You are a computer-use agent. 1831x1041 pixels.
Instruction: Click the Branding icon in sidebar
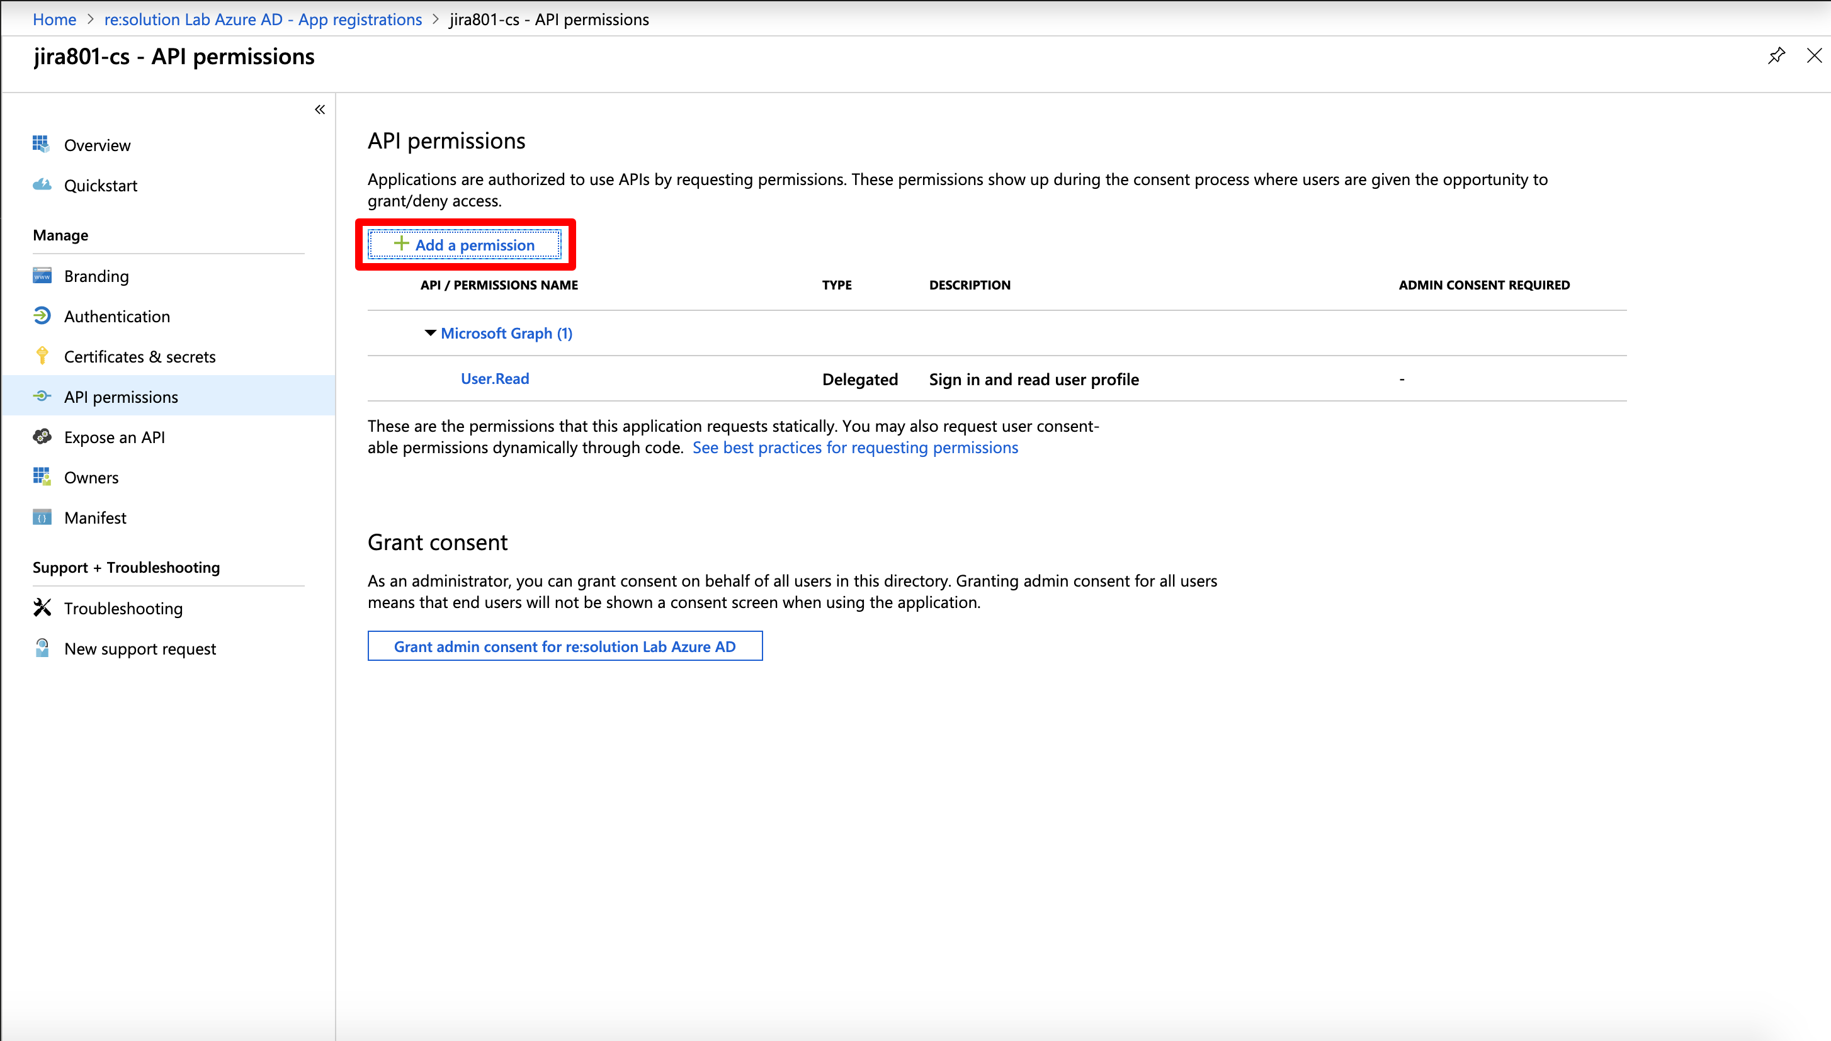[42, 276]
